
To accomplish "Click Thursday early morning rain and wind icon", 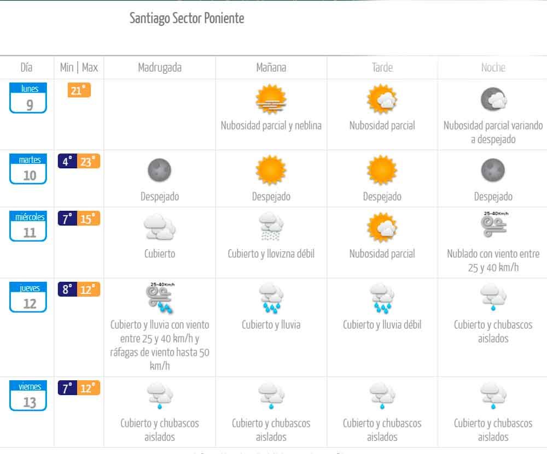I will [x=160, y=297].
